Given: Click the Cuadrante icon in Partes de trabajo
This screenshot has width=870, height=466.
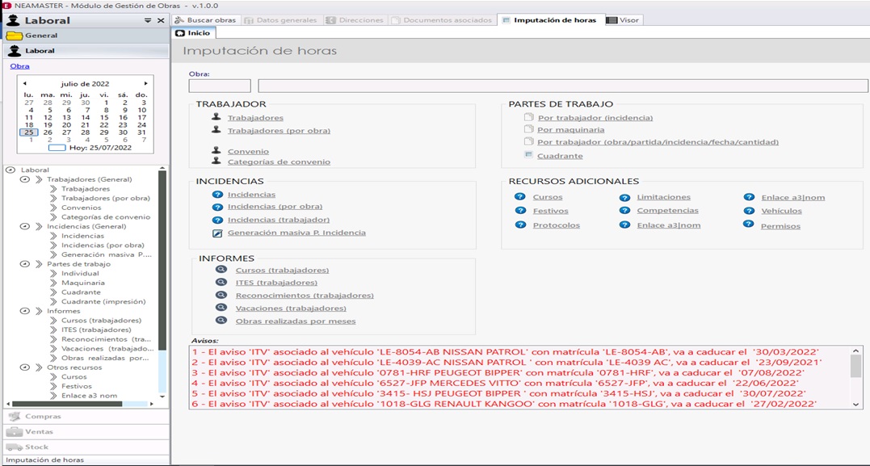Looking at the screenshot, I should coord(528,155).
